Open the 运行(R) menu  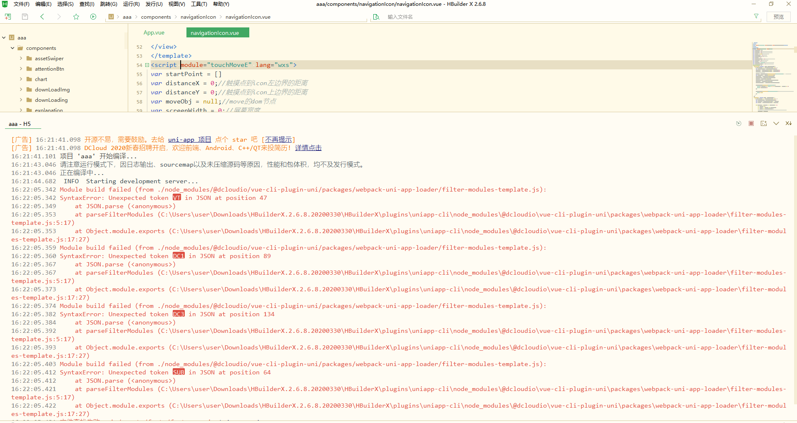coord(131,4)
